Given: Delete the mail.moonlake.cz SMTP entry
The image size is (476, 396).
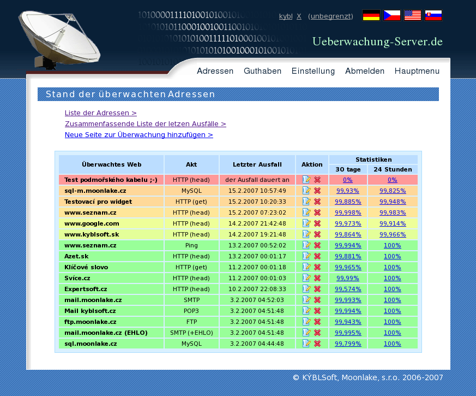Looking at the screenshot, I should (317, 300).
